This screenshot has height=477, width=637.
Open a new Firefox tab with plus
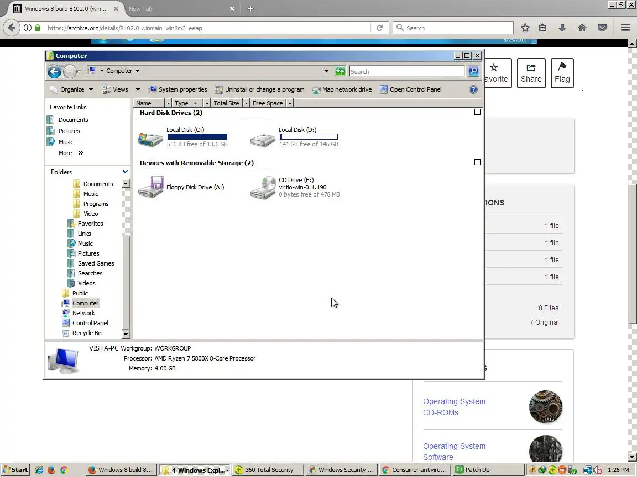(x=250, y=8)
